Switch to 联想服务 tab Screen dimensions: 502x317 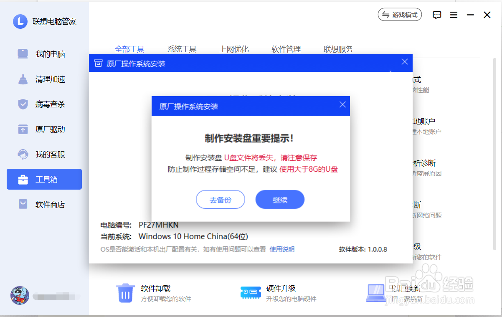coord(338,49)
